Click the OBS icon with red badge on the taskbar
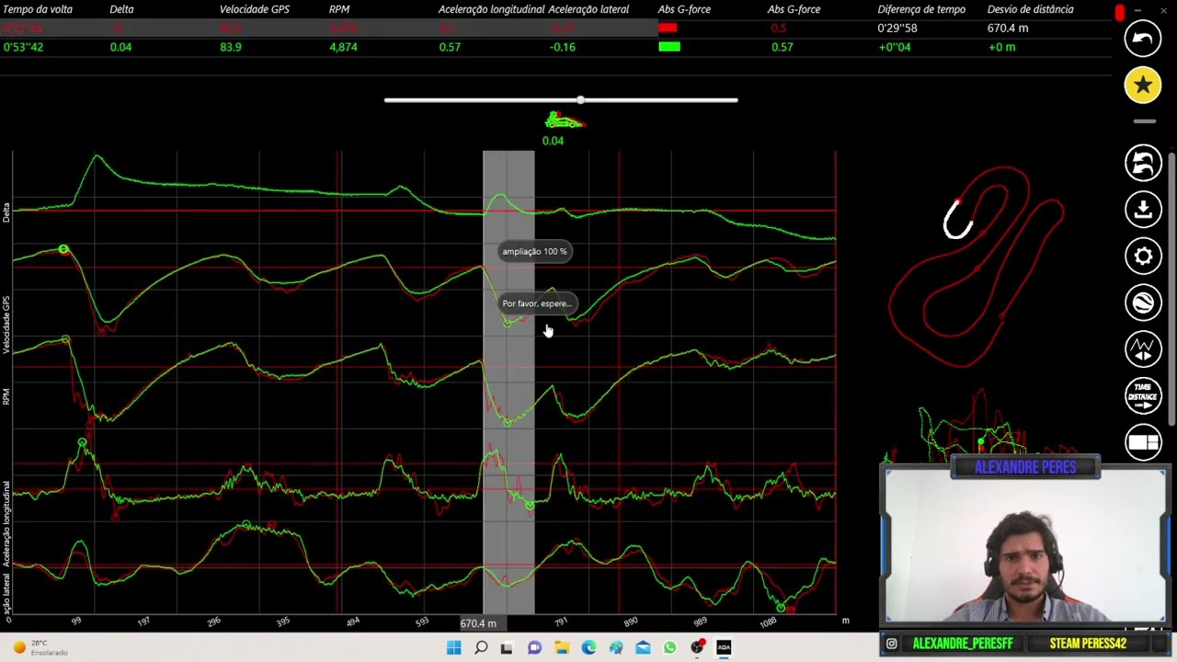The width and height of the screenshot is (1177, 662). tap(697, 648)
